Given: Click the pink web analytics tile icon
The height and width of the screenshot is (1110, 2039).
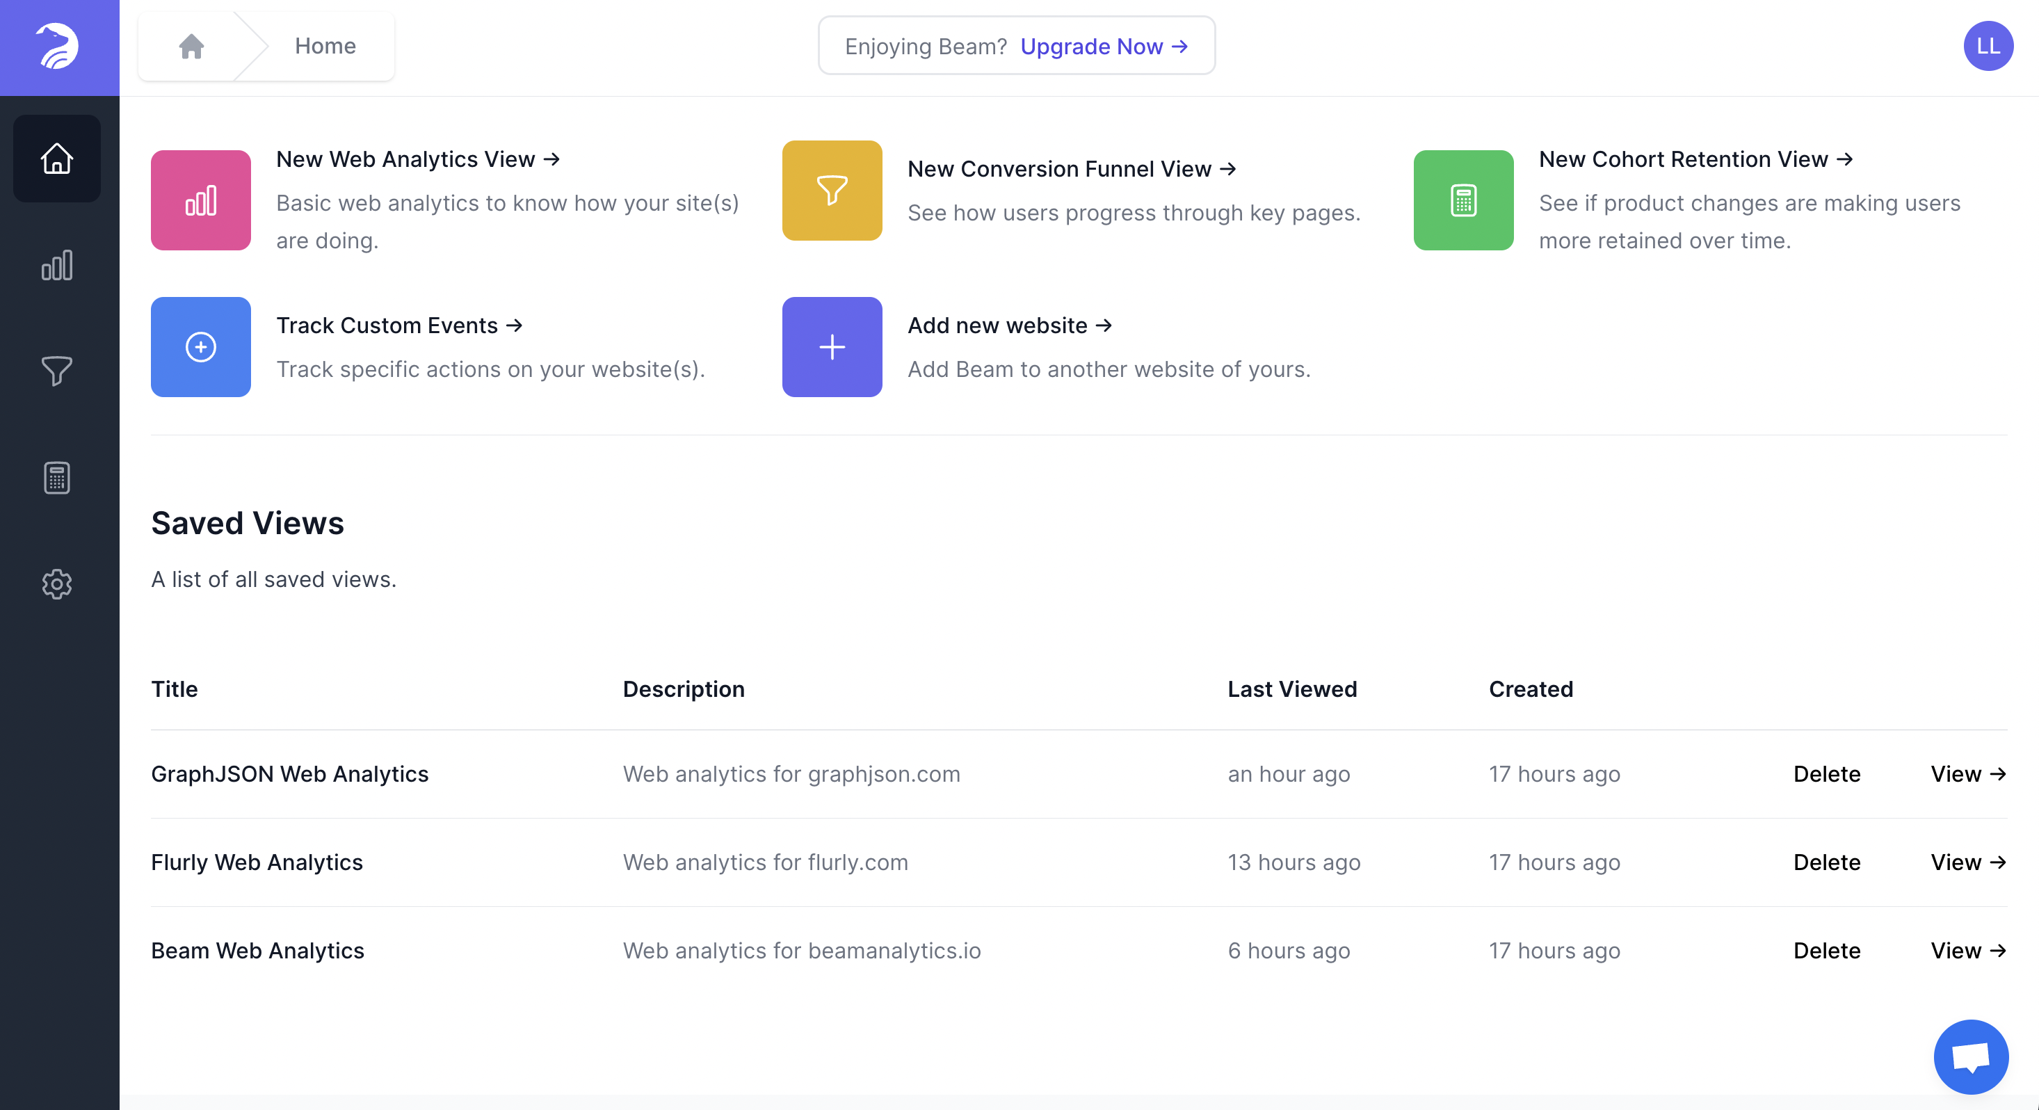Looking at the screenshot, I should coord(201,200).
